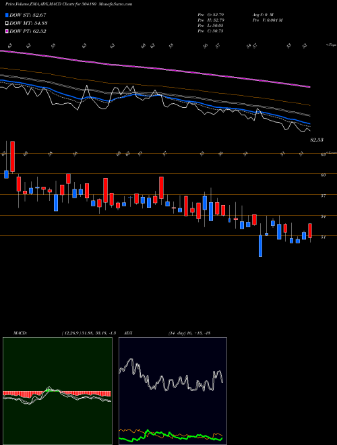The height and width of the screenshot is (445, 337).
Task: Open the ADX indicator chart panel
Action: [173, 391]
